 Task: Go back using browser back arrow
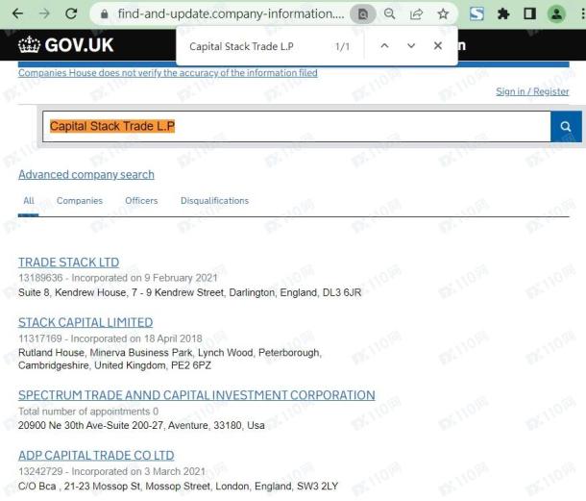[x=17, y=13]
